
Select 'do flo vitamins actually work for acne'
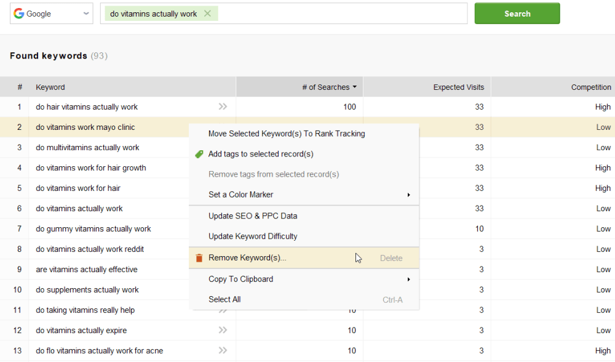99,351
